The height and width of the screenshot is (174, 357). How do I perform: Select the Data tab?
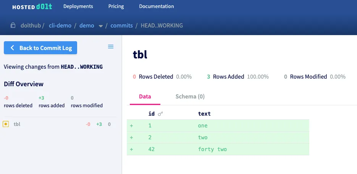tap(145, 97)
